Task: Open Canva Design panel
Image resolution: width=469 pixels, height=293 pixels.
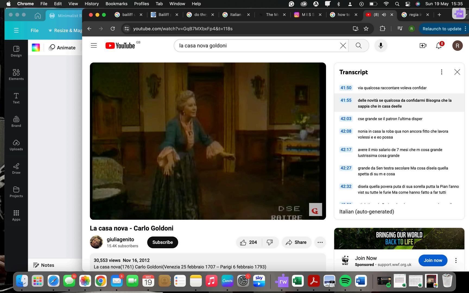Action: pyautogui.click(x=16, y=51)
